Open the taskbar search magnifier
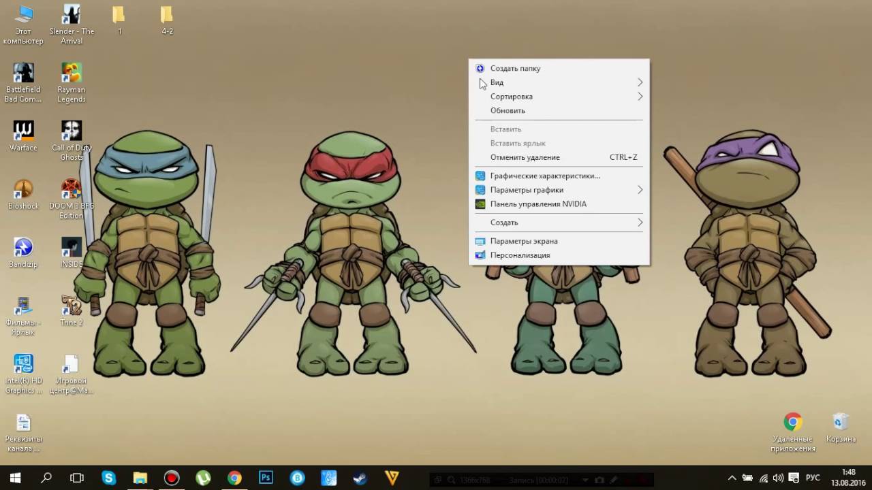Image resolution: width=872 pixels, height=490 pixels. (46, 478)
